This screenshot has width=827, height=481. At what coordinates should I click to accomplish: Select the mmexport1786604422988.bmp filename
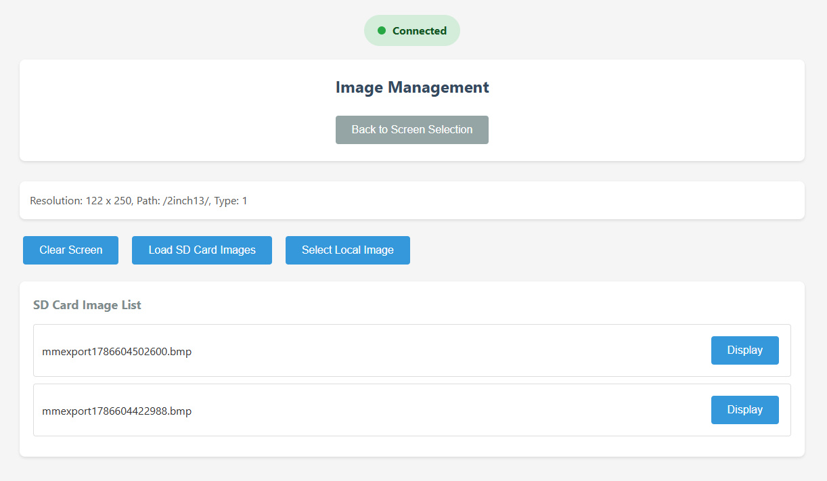point(117,411)
